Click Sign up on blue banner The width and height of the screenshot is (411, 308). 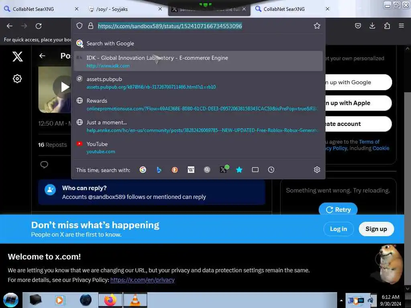[x=376, y=229]
